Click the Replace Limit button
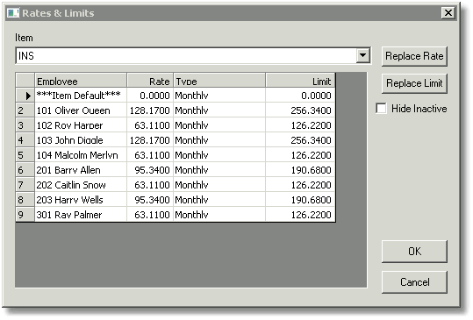This screenshot has height=320, width=473. click(414, 83)
